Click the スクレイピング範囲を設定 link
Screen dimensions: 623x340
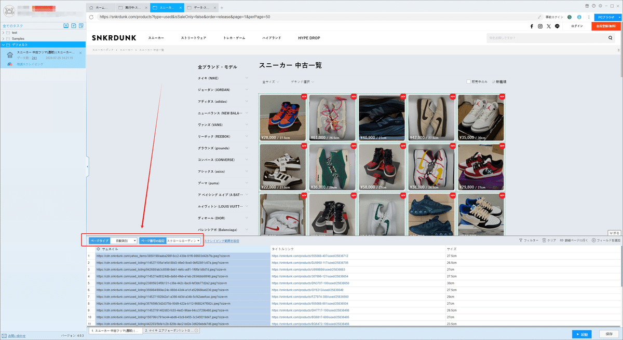click(x=222, y=241)
